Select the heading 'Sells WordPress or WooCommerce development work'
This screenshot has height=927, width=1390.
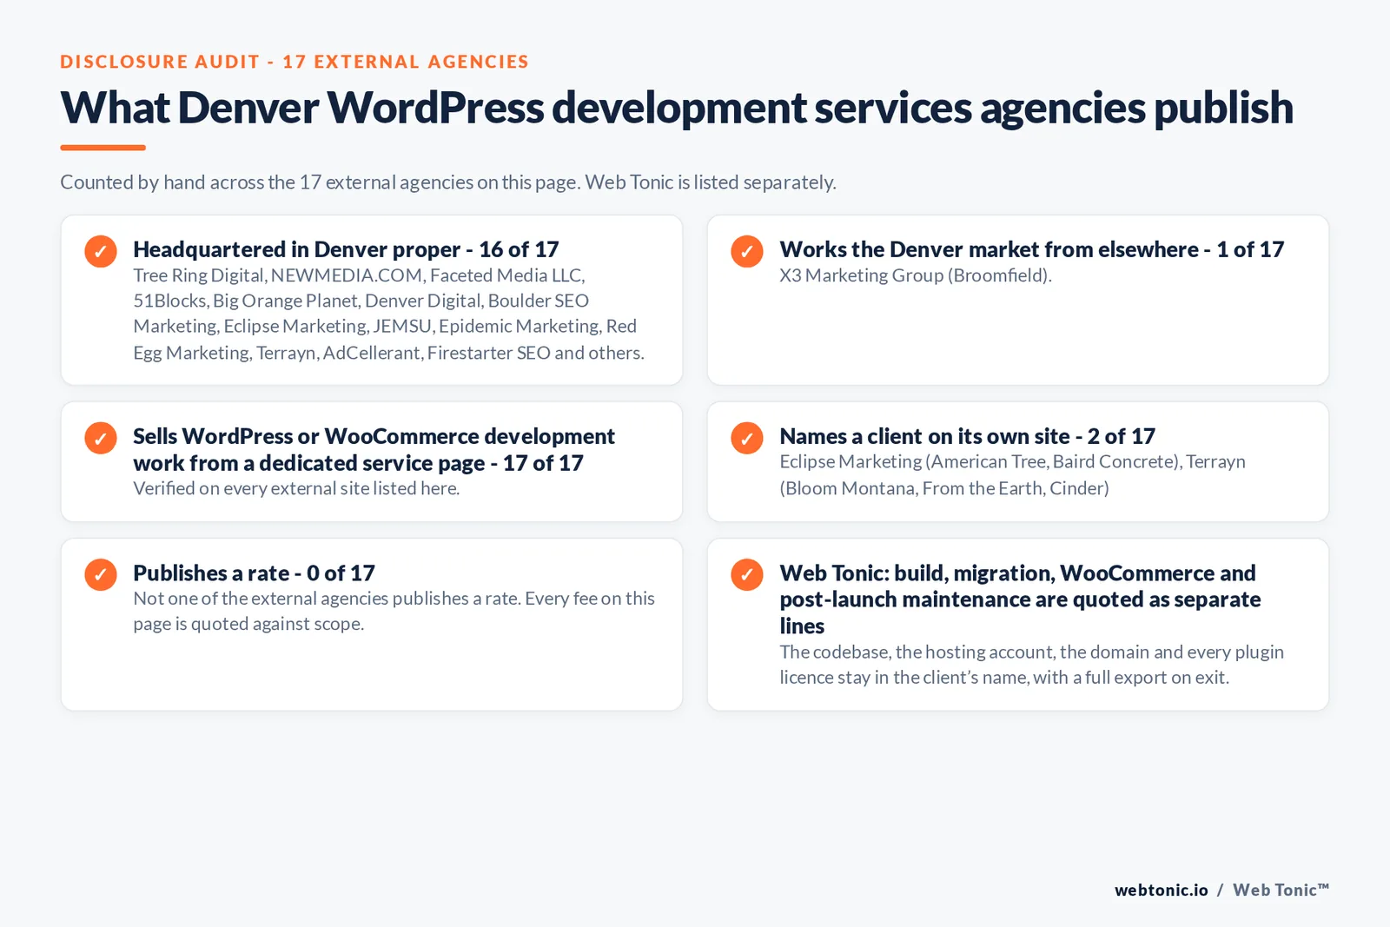pyautogui.click(x=374, y=449)
